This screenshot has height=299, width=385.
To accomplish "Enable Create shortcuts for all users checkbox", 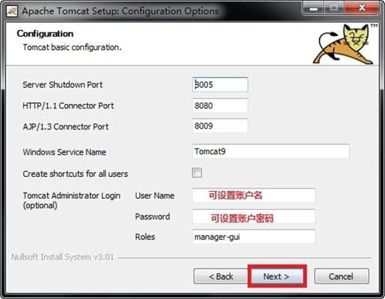I will coord(197,173).
